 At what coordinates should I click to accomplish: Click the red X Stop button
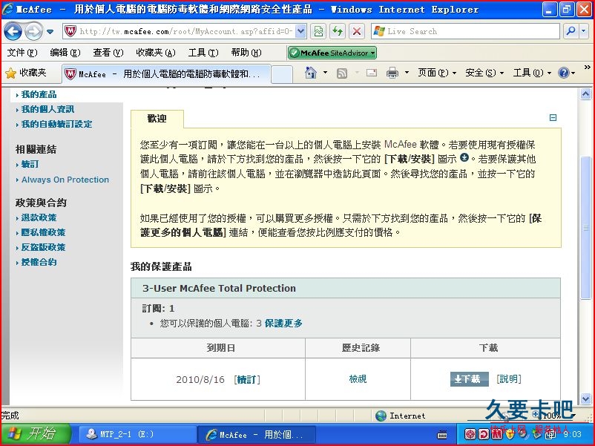357,31
